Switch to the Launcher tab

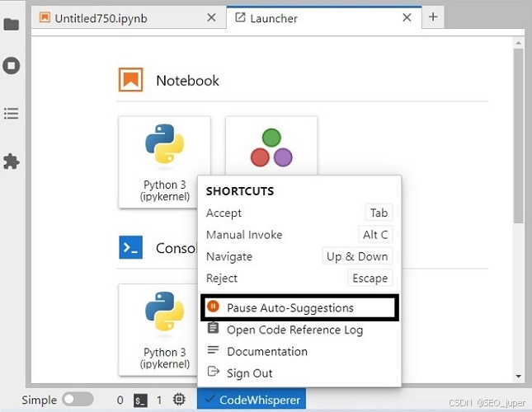click(324, 18)
